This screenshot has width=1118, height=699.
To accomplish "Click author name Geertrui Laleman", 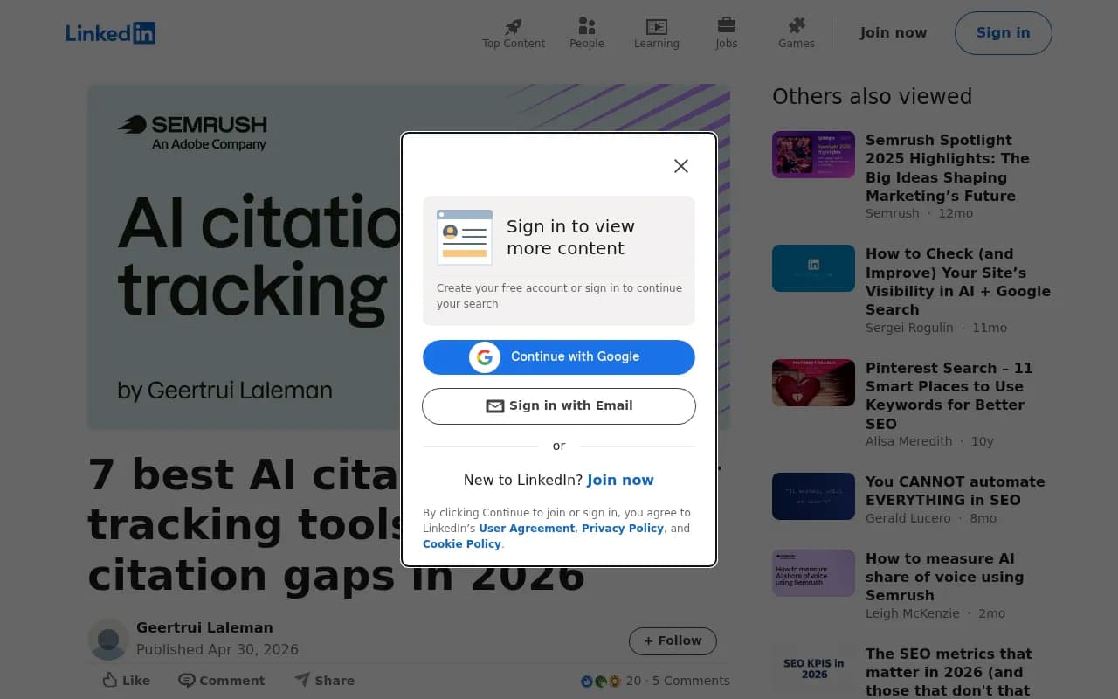I will click(x=204, y=627).
